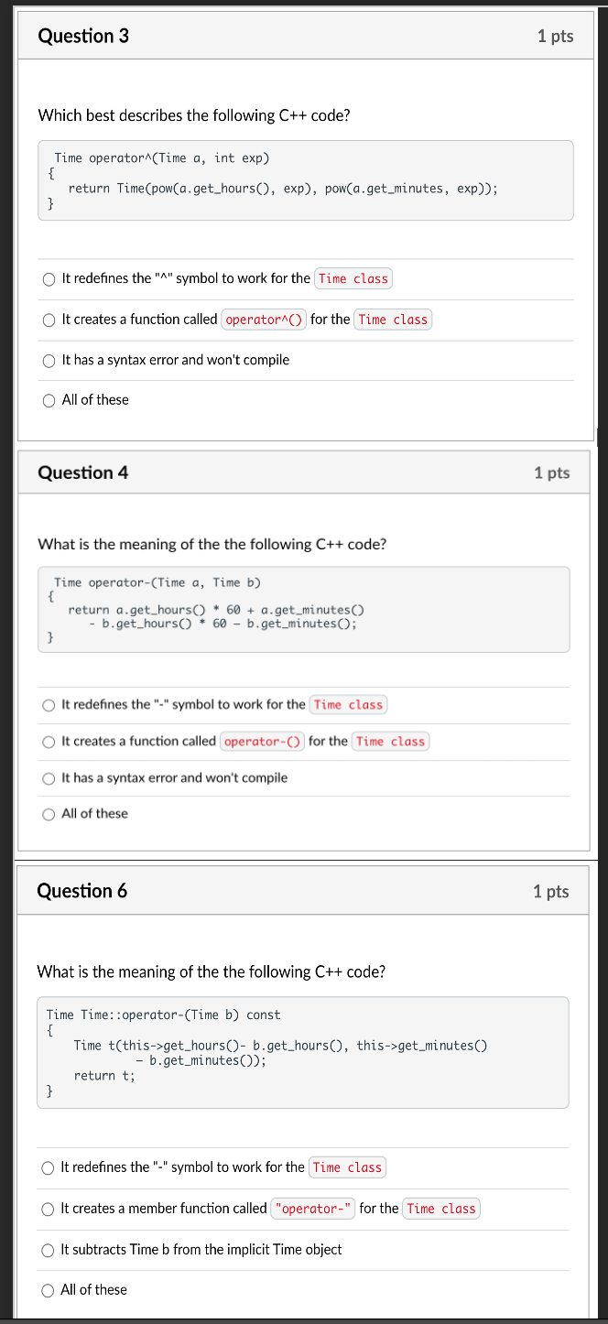The width and height of the screenshot is (608, 1324).
Task: Choose "It has a syntax error and won't compile" for Question 3
Action: pos(49,360)
